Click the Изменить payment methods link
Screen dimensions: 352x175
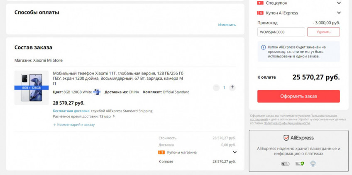[227, 25]
